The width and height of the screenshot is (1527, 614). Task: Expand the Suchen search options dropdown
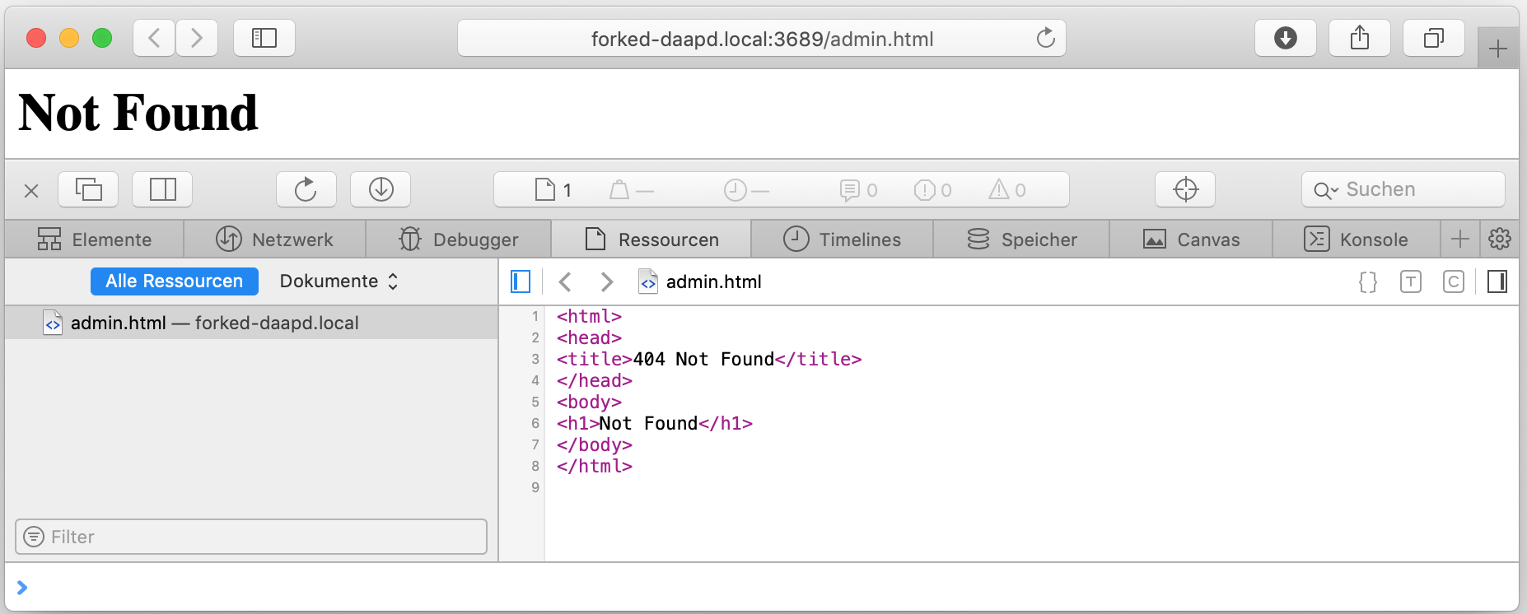click(1325, 191)
